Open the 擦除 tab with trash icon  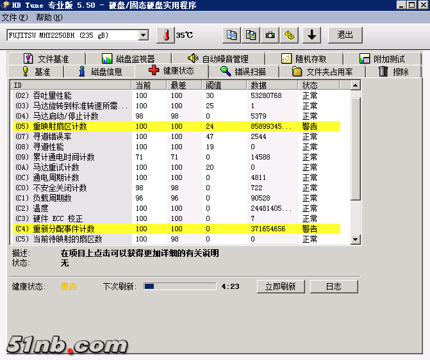(x=393, y=71)
